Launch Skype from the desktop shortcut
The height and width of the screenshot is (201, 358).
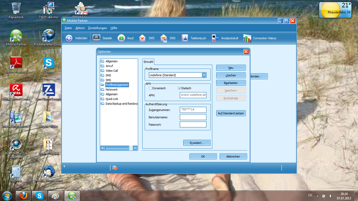48,63
